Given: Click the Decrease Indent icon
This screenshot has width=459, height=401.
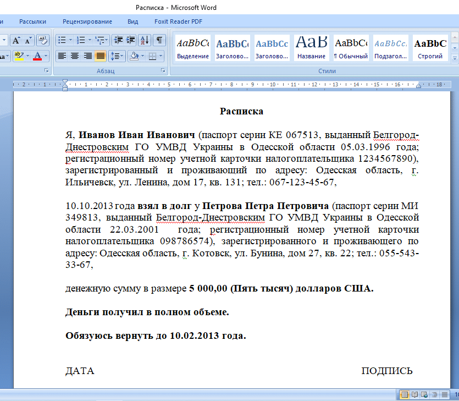Looking at the screenshot, I should click(x=117, y=40).
